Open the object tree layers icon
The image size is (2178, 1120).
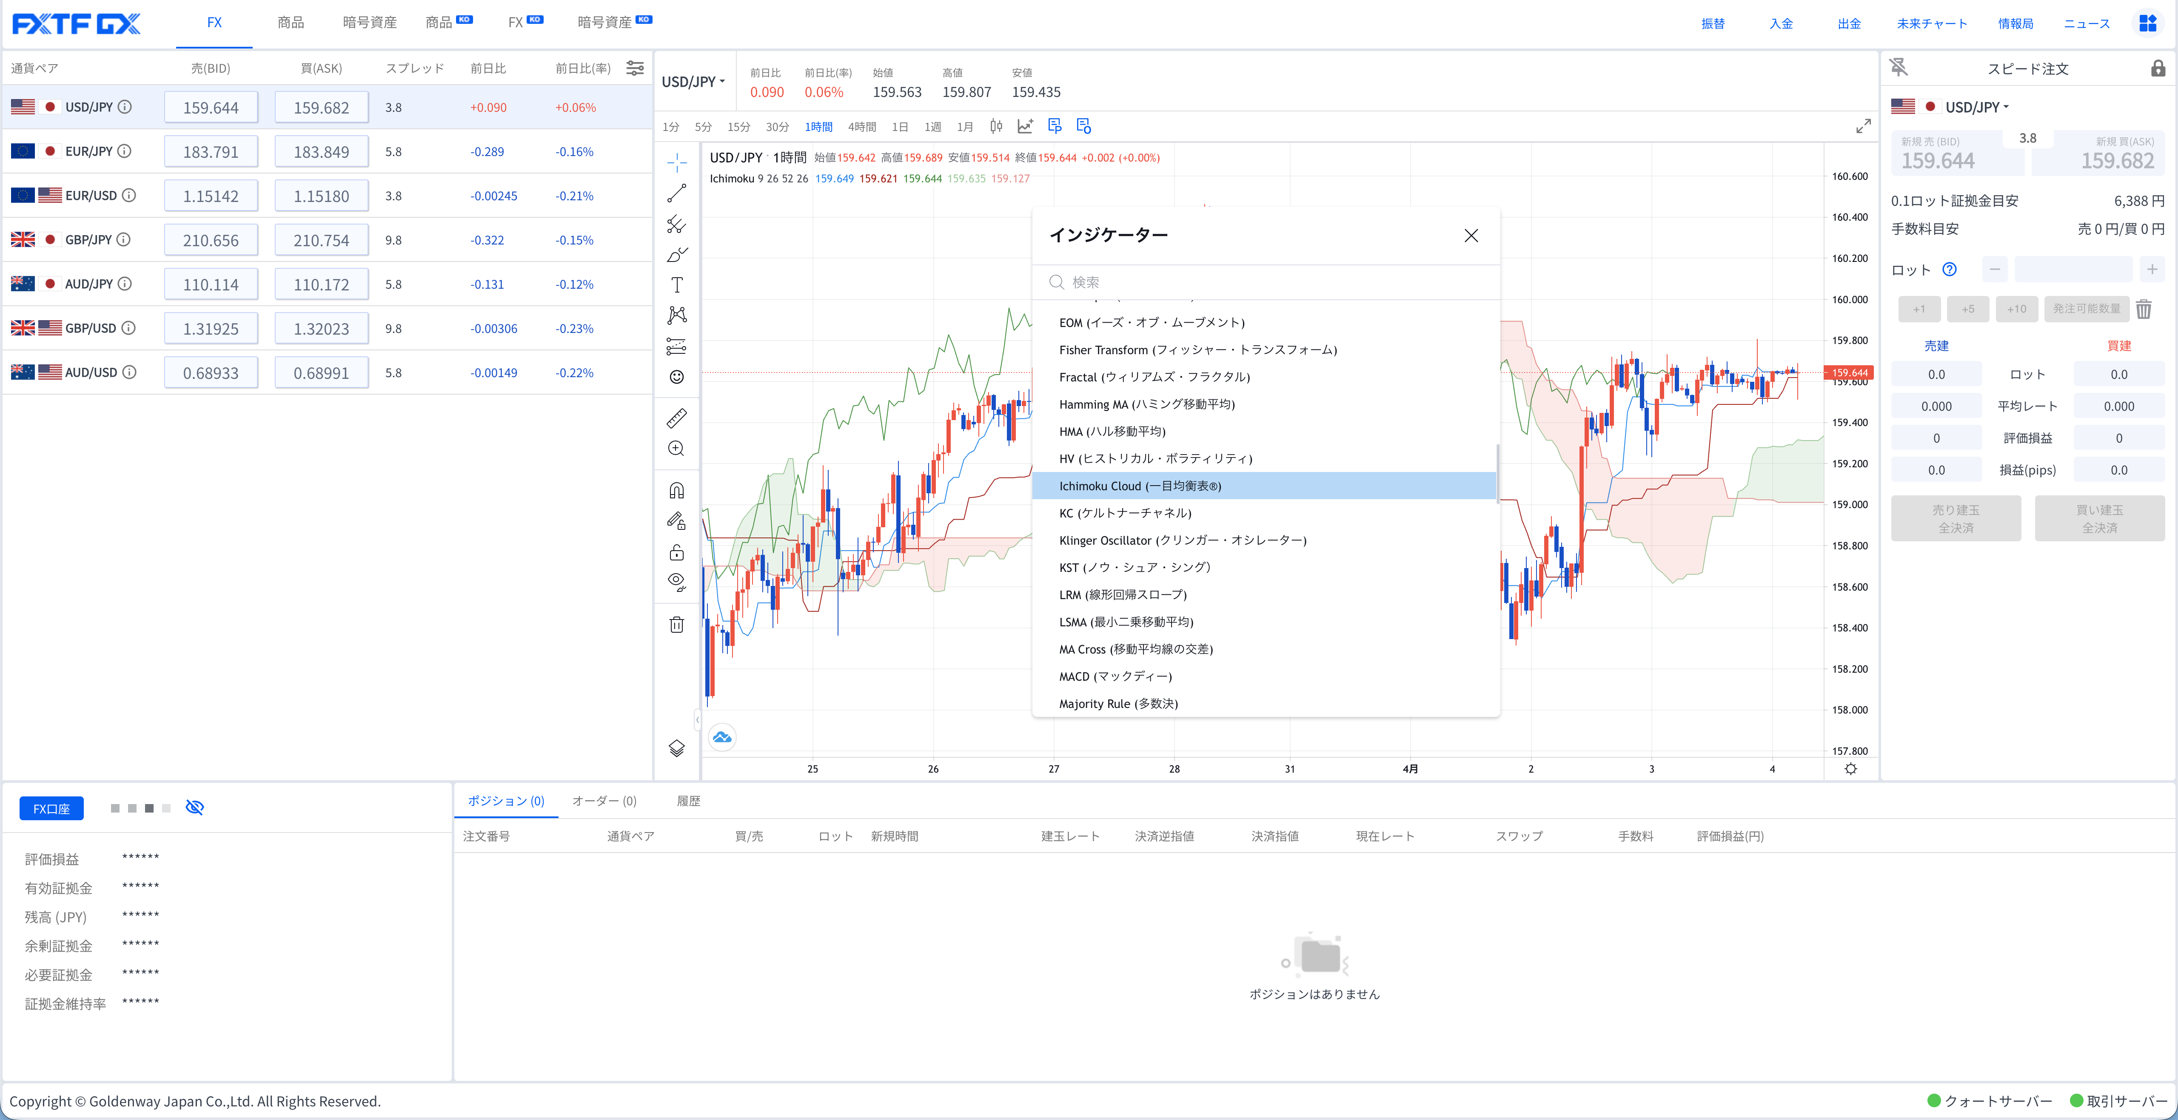coord(676,748)
